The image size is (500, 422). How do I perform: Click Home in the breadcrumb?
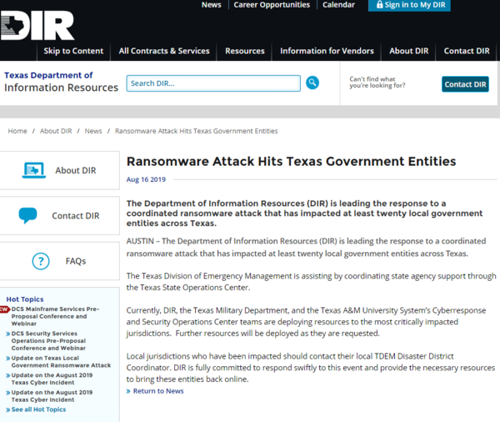point(17,131)
